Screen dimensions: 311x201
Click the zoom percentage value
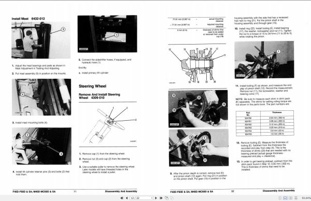[306, 198]
